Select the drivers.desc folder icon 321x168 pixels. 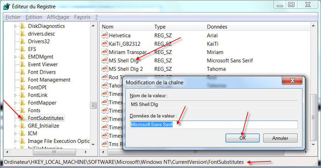click(x=22, y=34)
